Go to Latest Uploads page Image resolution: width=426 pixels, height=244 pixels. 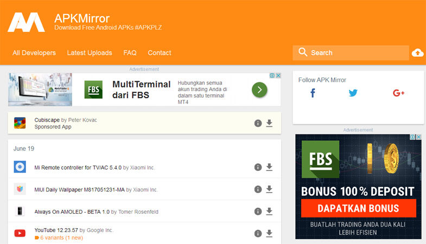pos(90,53)
